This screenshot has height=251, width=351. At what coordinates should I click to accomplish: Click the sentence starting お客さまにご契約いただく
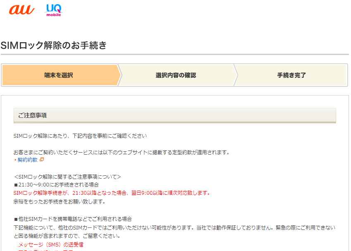pos(121,152)
